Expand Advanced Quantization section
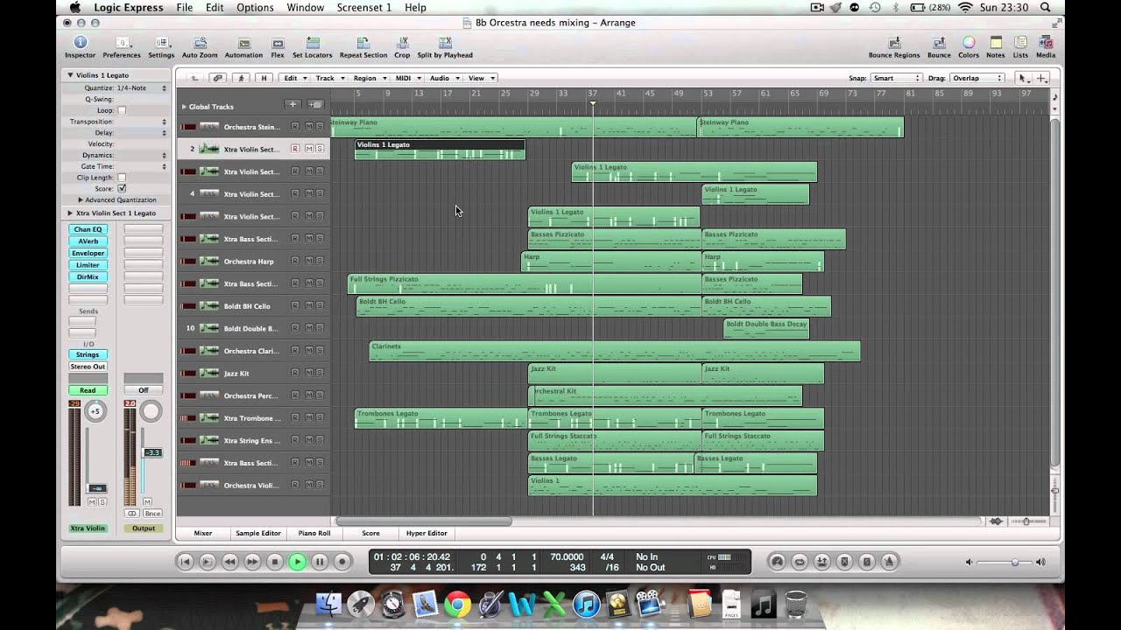Viewport: 1121px width, 630px height. coord(80,199)
